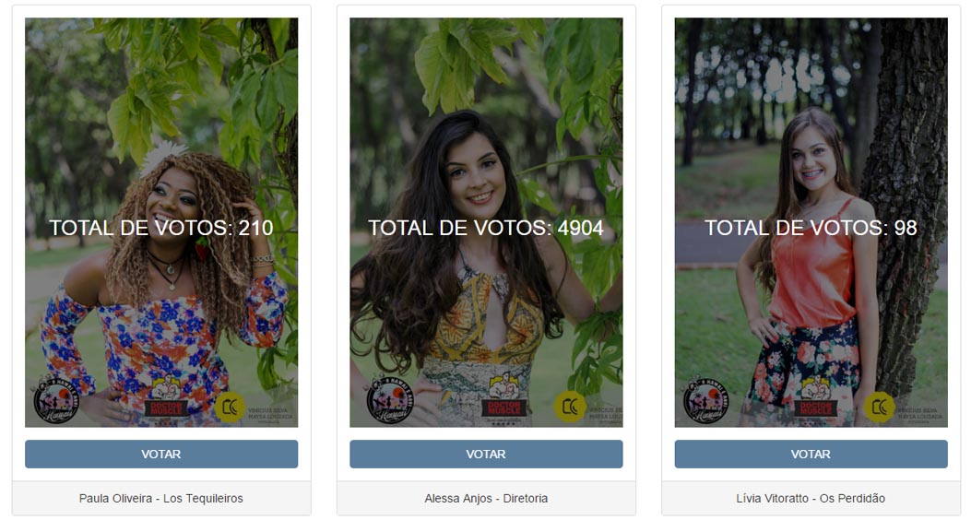Click Hawaii round logo on Paula's photo

pyautogui.click(x=55, y=400)
